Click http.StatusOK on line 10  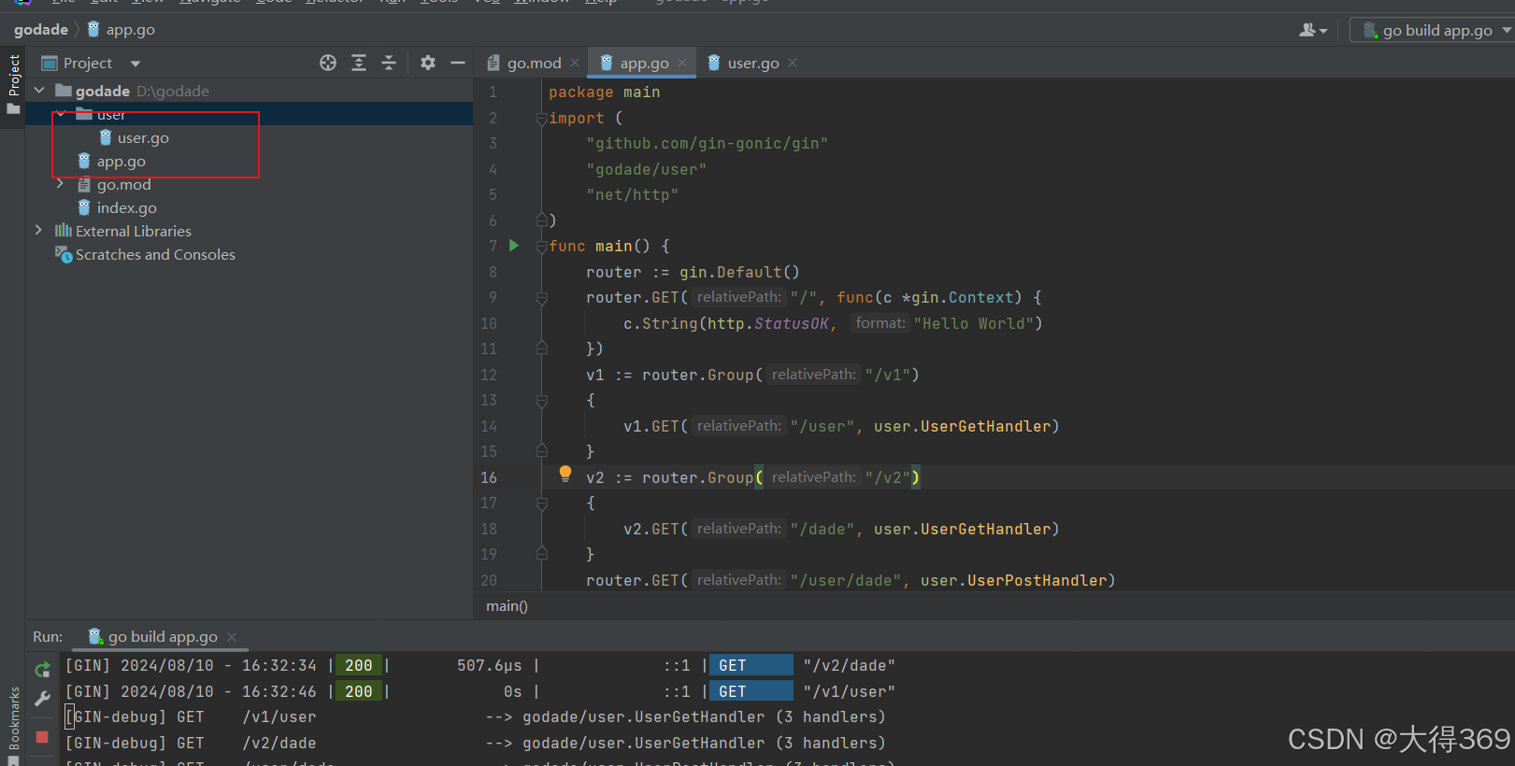coord(767,323)
